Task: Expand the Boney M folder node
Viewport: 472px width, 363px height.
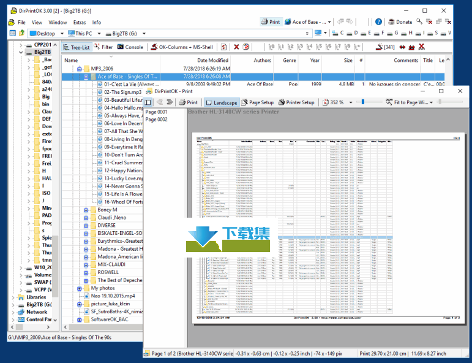Action: 86,210
